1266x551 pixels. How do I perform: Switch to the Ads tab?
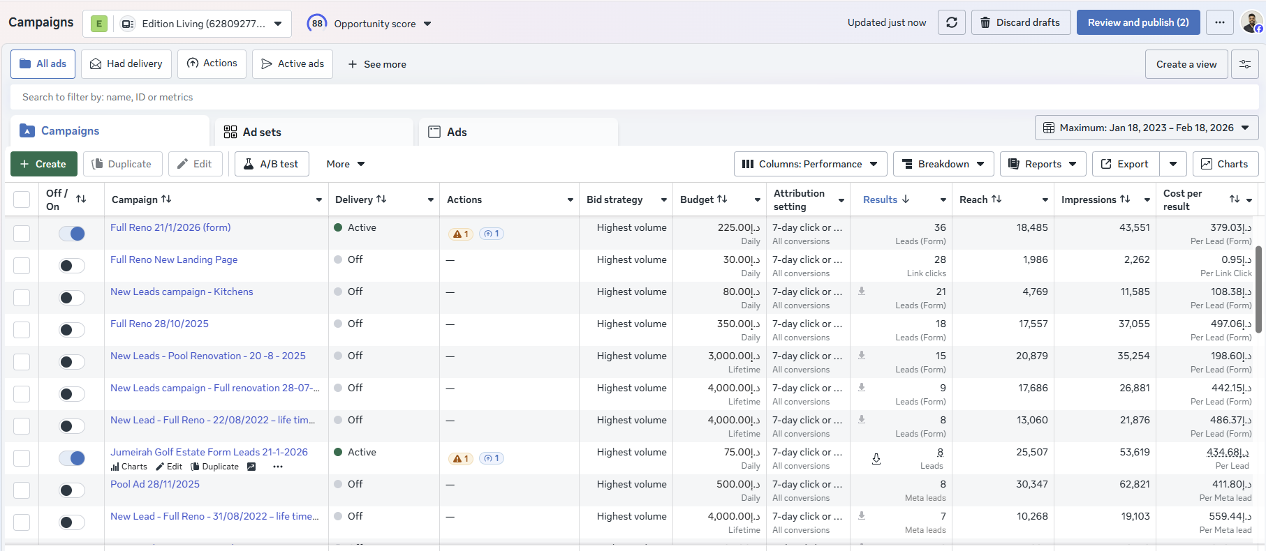tap(518, 132)
